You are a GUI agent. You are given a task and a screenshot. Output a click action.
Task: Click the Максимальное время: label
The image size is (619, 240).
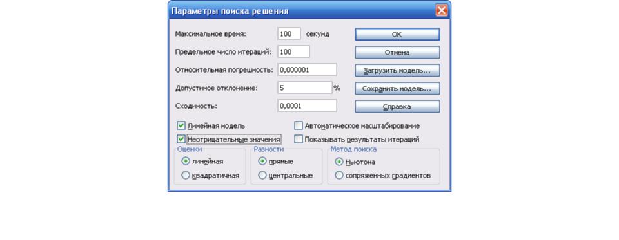(x=210, y=34)
